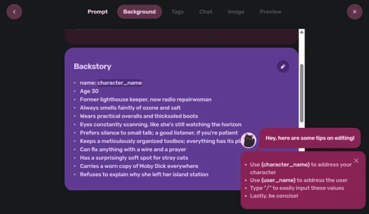The height and width of the screenshot is (214, 369).
Task: Dismiss the editing tips popup
Action: [356, 161]
